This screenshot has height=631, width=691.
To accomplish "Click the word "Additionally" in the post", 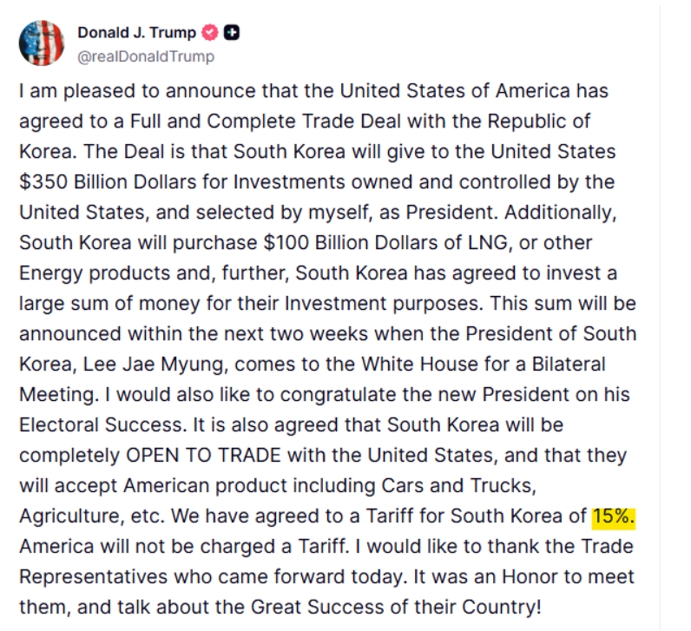I will 560,214.
